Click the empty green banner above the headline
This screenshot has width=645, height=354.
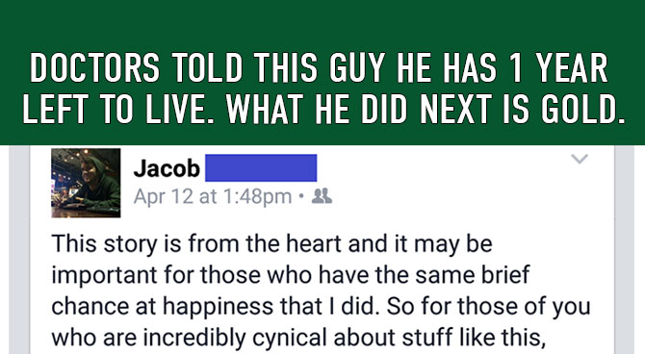322,23
